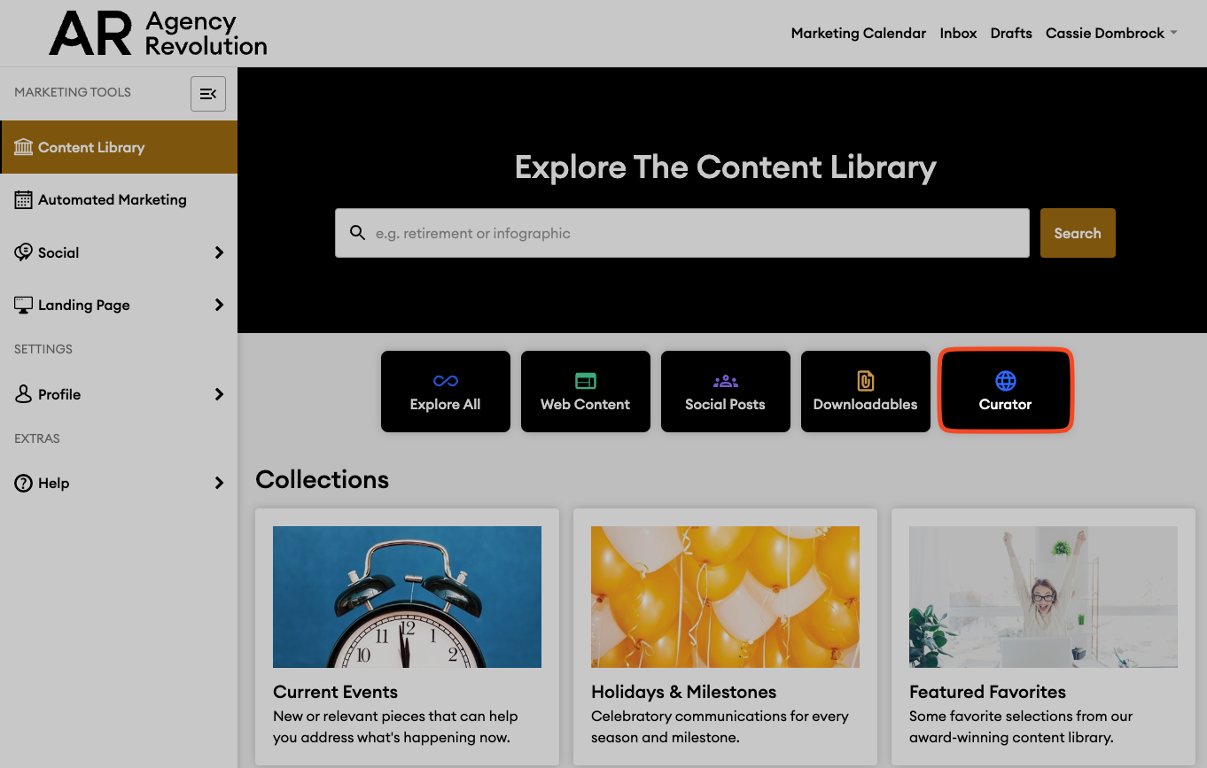Click the Help sidebar label
The image size is (1207, 768).
click(x=53, y=484)
